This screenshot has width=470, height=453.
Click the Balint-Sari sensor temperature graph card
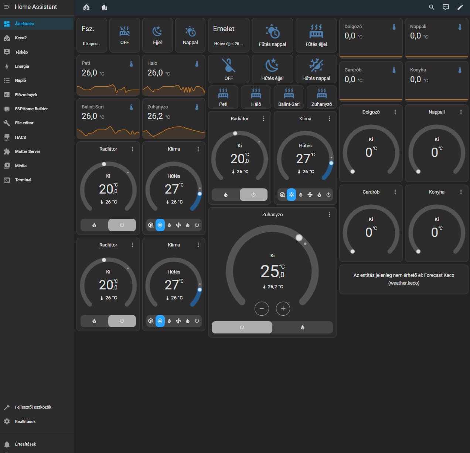pyautogui.click(x=108, y=119)
